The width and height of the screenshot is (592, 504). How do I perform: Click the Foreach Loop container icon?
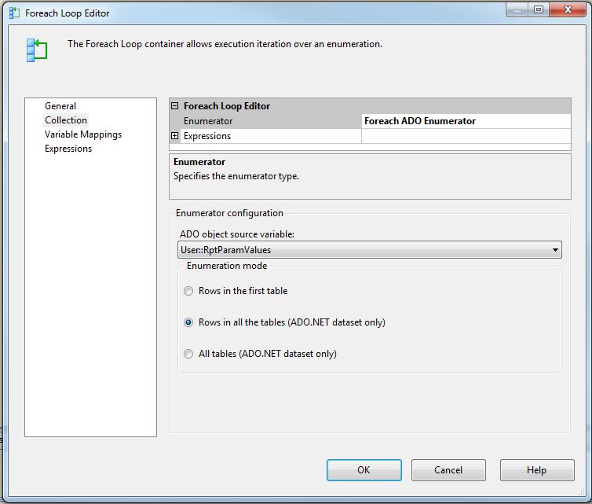pyautogui.click(x=37, y=50)
